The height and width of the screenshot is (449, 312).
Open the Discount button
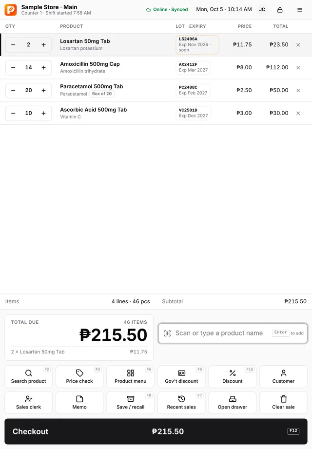click(233, 376)
